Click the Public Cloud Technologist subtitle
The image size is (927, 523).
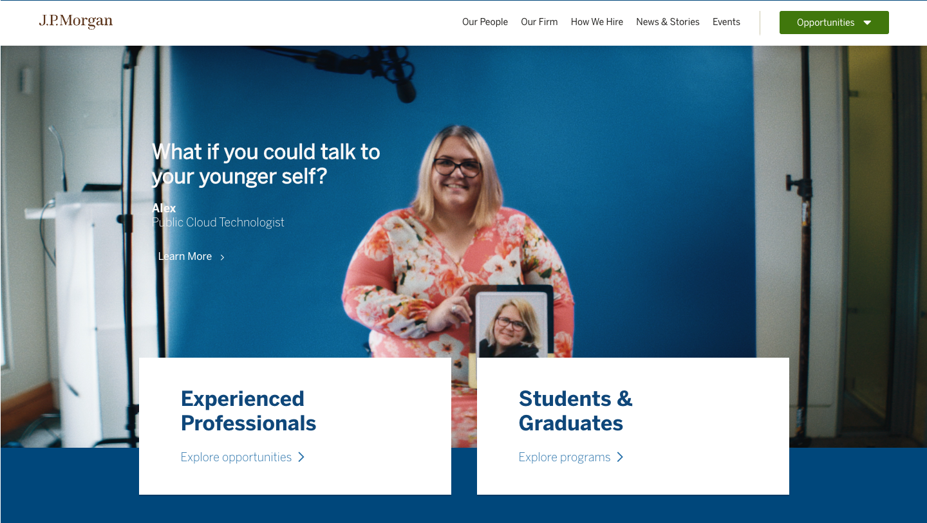[218, 223]
